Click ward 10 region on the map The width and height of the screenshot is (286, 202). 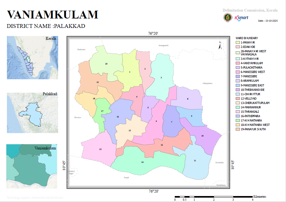click(202, 136)
